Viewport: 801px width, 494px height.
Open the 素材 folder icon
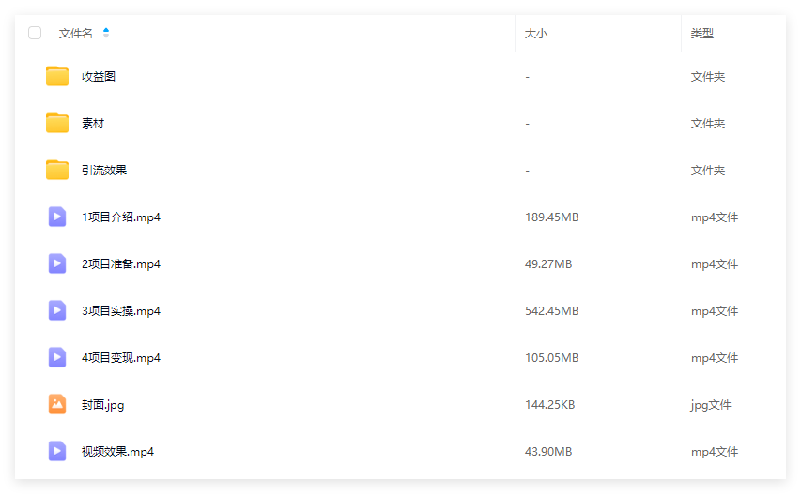[57, 124]
